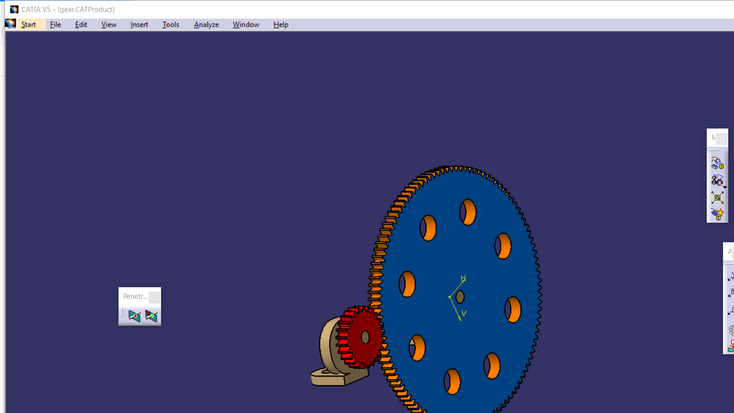Select the Explode assembly tool

tap(717, 197)
